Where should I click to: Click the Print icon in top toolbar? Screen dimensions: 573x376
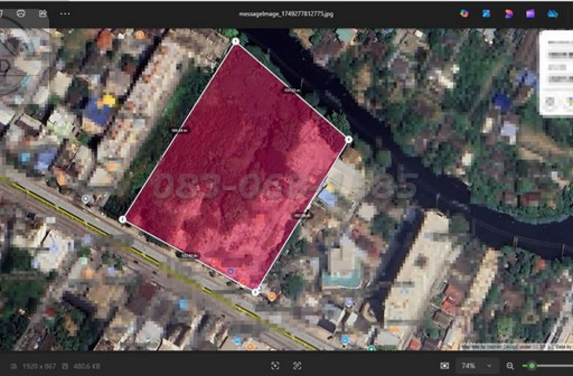[x=21, y=14]
